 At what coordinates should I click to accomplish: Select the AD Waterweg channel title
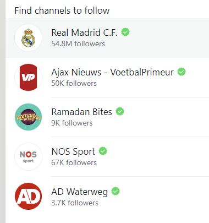[79, 192]
